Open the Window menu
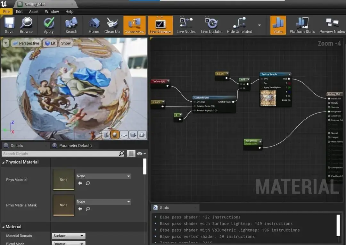Screen dimensions: 346x245 pyautogui.click(x=52, y=12)
